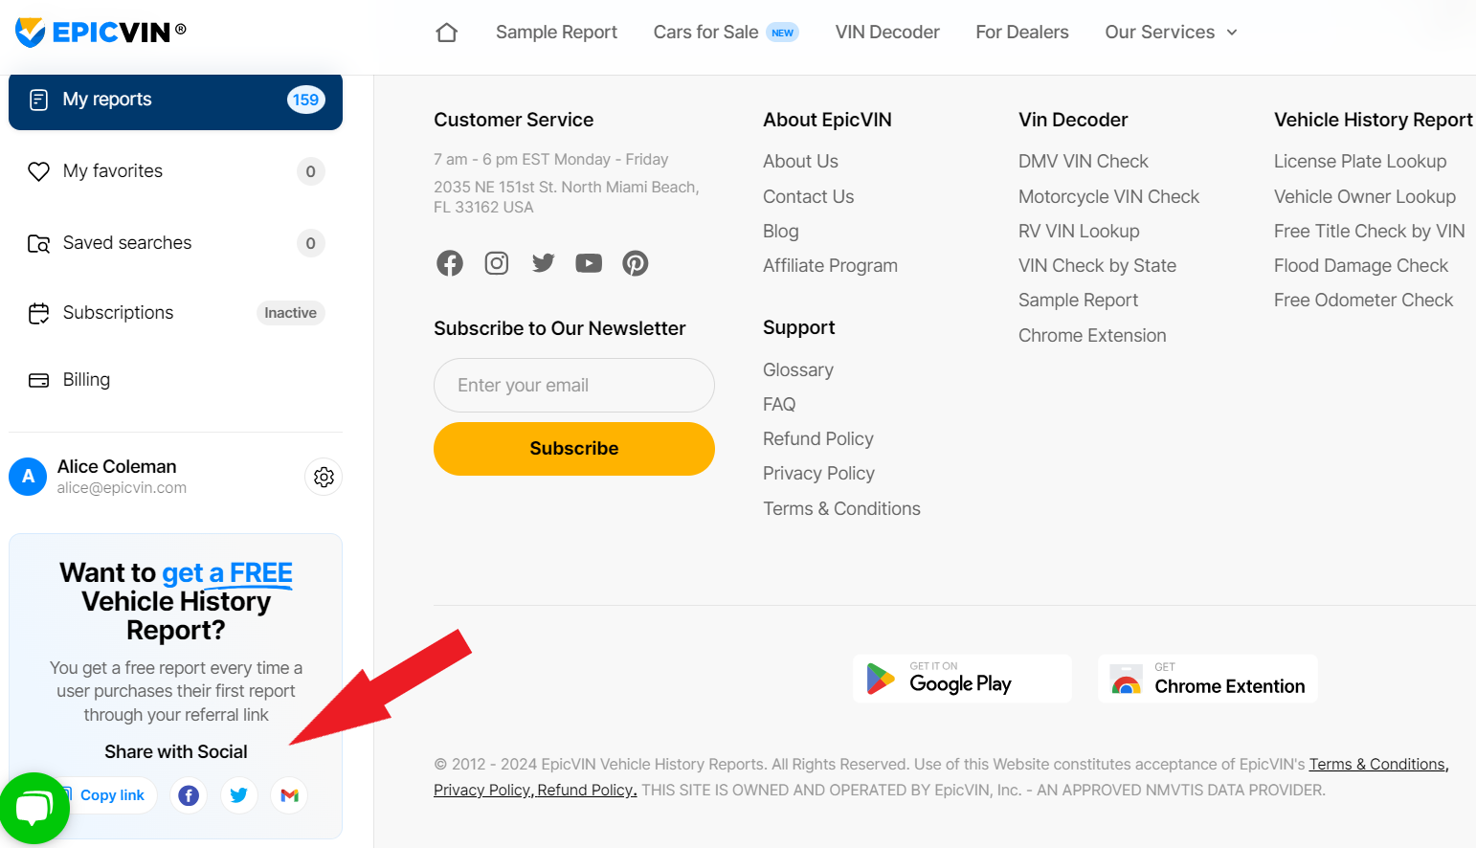Open the footer YouTube icon
1476x848 pixels.
point(589,263)
